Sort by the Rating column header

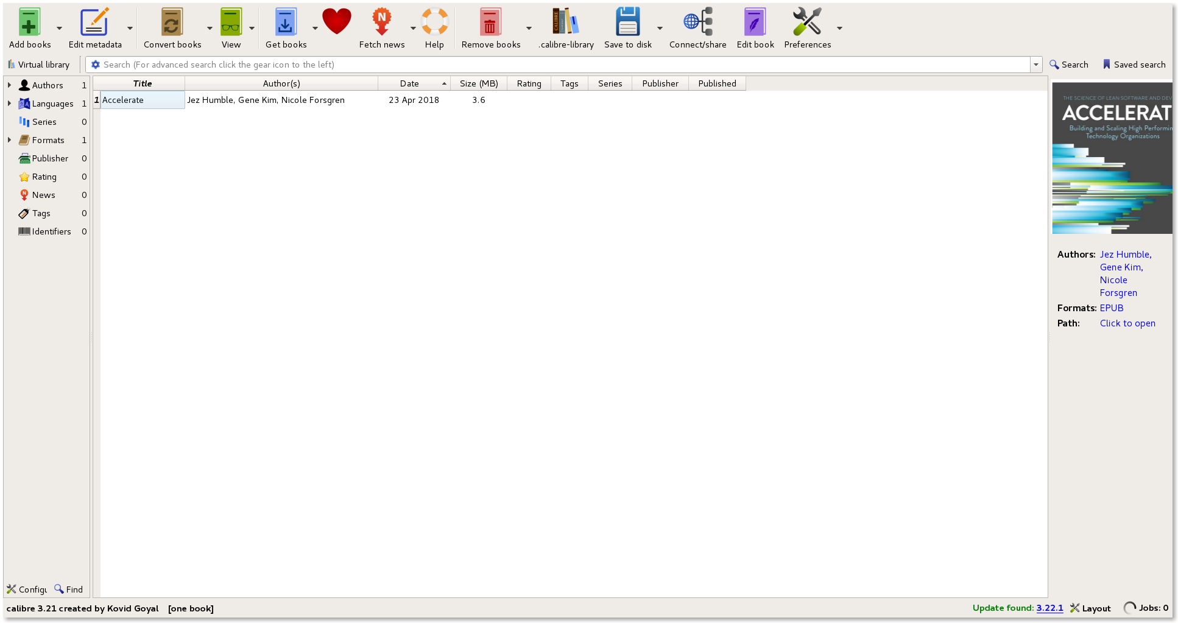coord(529,83)
